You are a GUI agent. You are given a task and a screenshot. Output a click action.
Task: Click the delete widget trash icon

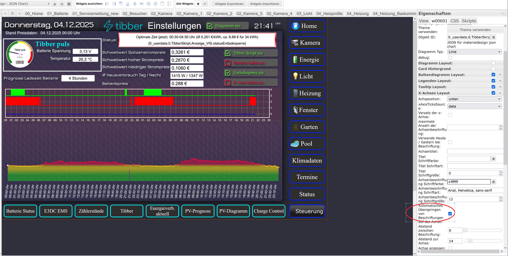(x=55, y=4)
